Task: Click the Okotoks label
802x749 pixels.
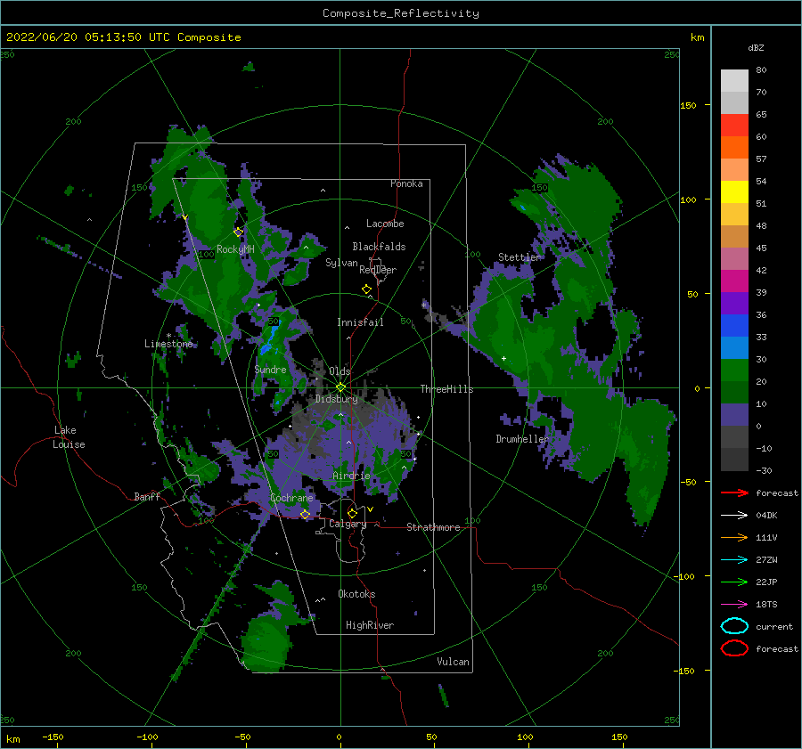Action: click(356, 594)
